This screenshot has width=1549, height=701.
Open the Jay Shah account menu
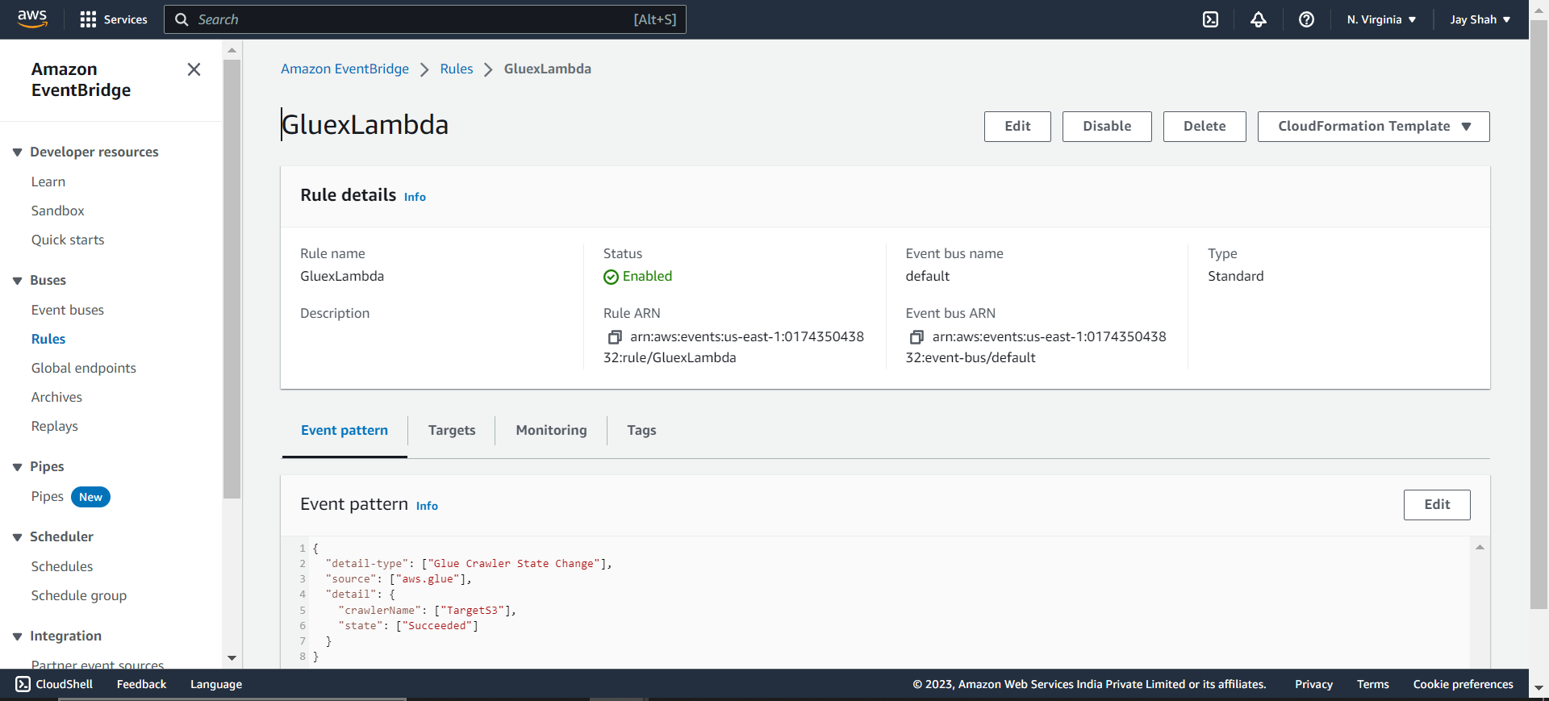pyautogui.click(x=1480, y=19)
